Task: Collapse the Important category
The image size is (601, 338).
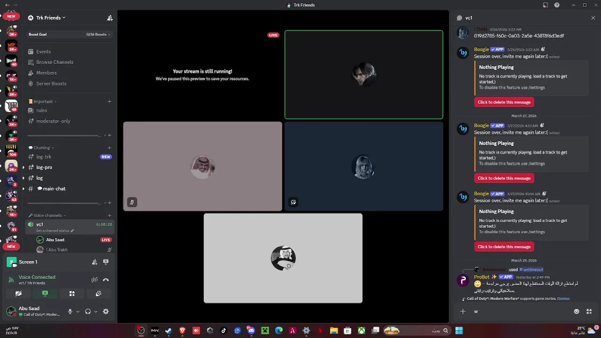Action: (43, 101)
